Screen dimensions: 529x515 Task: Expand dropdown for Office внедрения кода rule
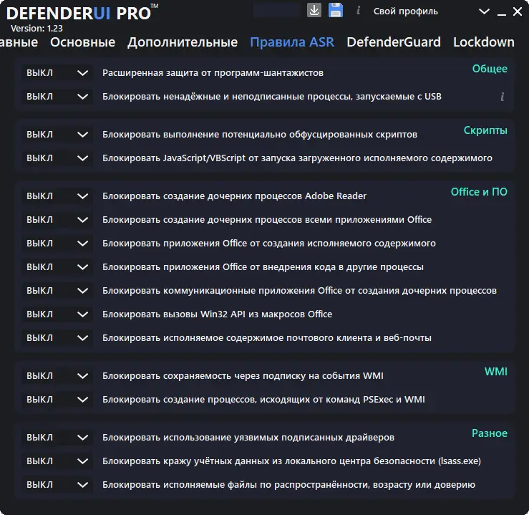point(57,267)
